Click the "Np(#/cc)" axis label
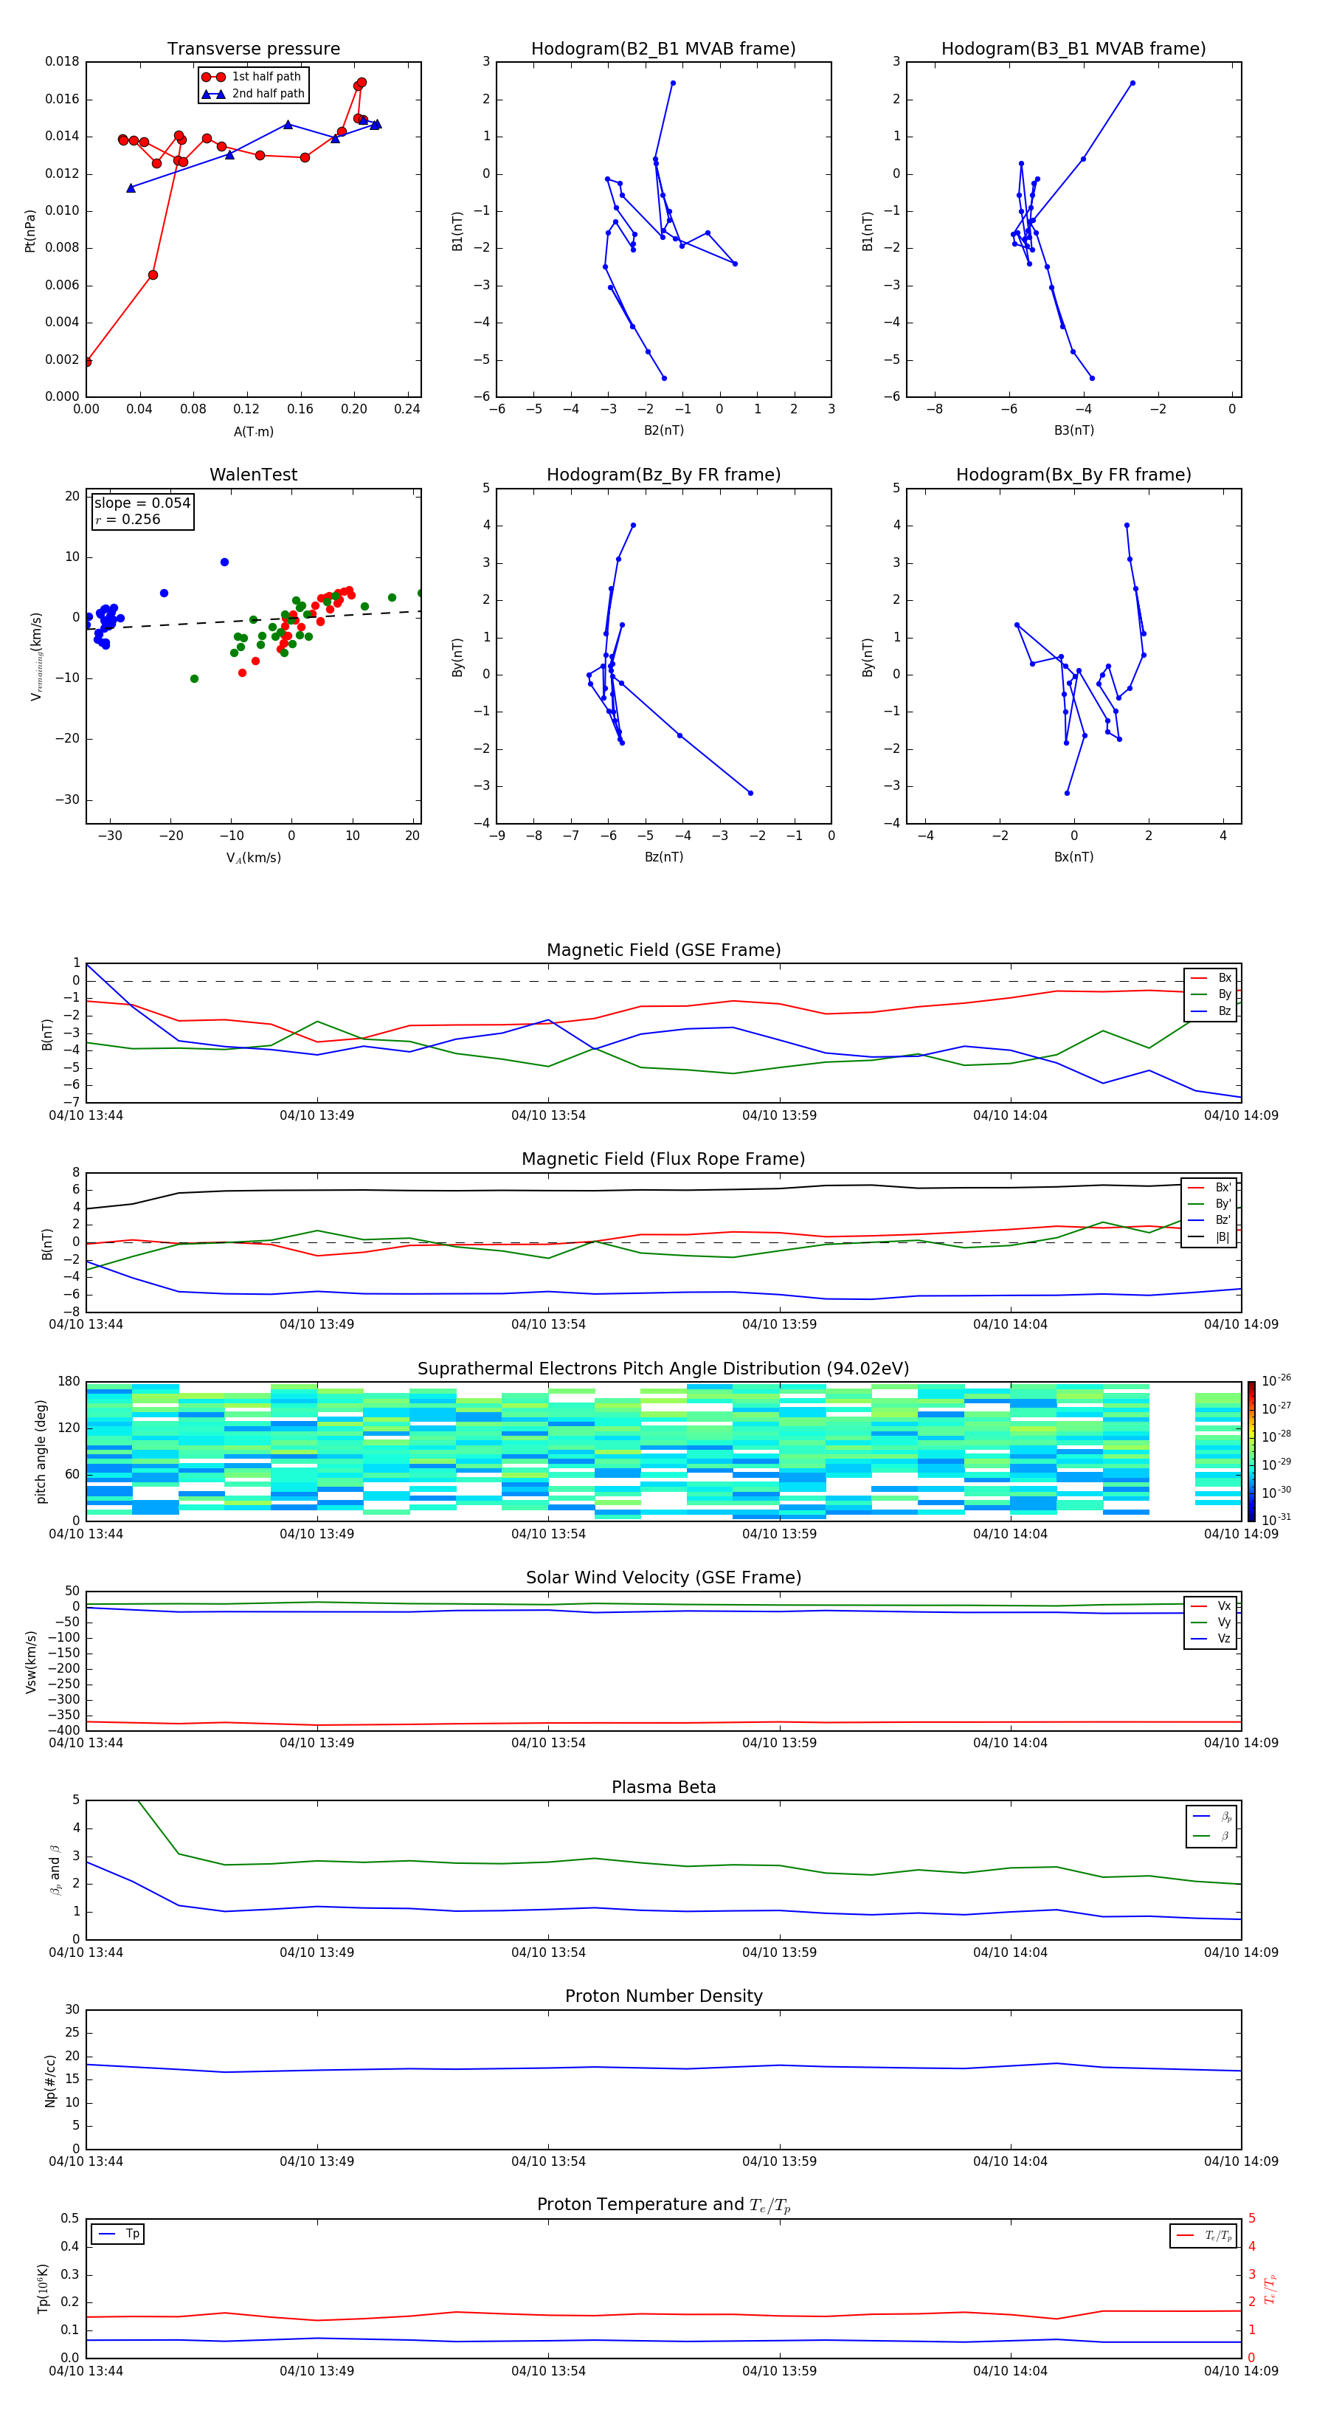 (50, 2080)
